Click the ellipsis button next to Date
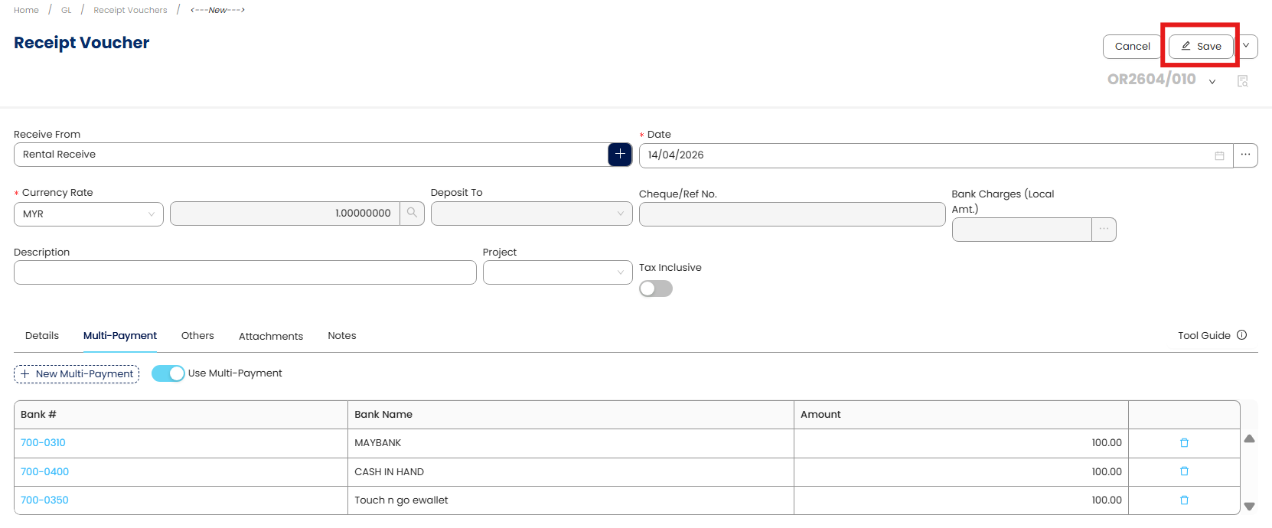Viewport: 1272px width, 528px height. pos(1245,155)
